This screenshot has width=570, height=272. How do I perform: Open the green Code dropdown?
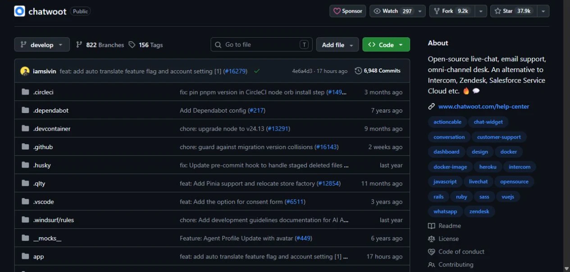tap(386, 45)
